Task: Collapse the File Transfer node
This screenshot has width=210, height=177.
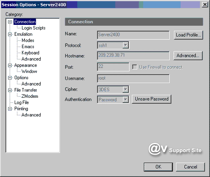Action: click(x=10, y=90)
